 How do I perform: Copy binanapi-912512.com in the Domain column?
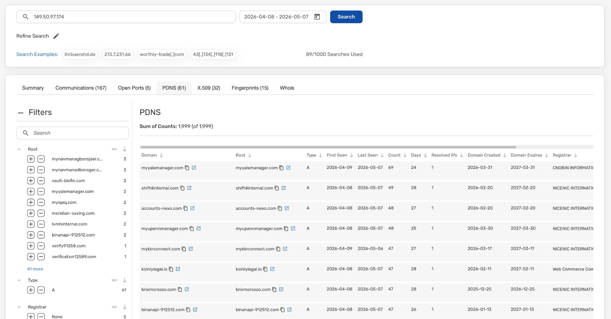(188, 309)
